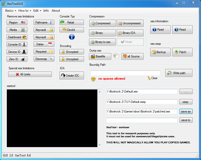Click the Zero ID bomb button

17,59
